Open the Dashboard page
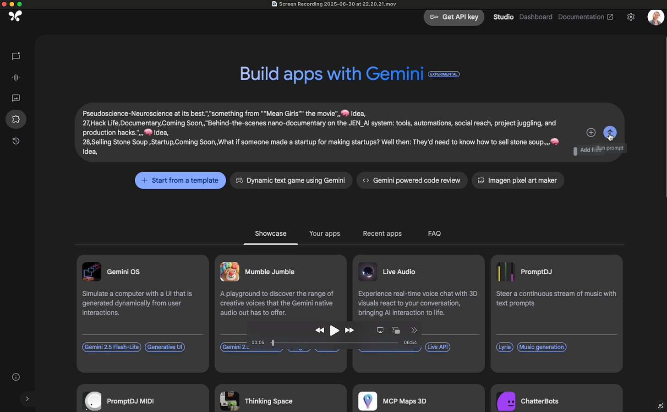The width and height of the screenshot is (667, 412). (x=536, y=17)
